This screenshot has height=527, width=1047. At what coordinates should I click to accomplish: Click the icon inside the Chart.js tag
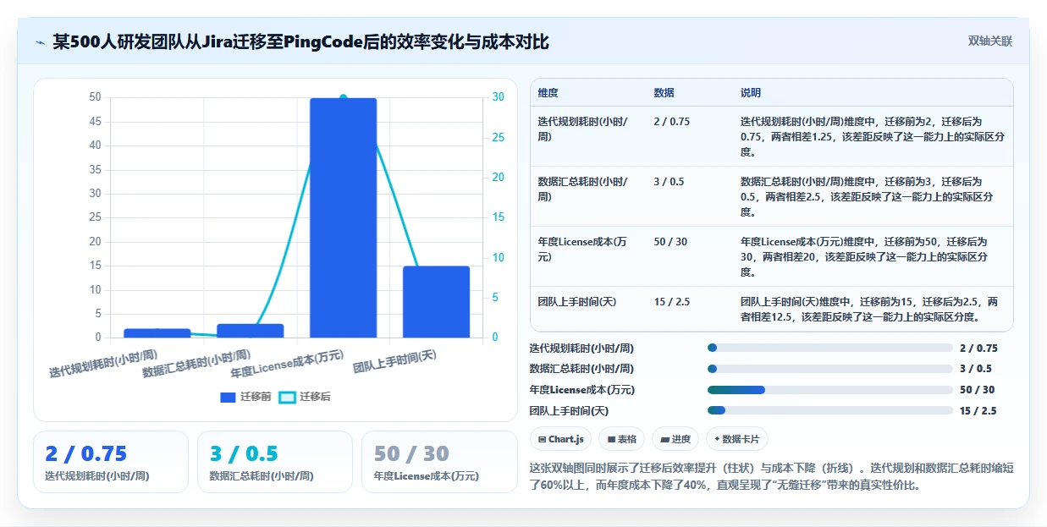pyautogui.click(x=542, y=440)
